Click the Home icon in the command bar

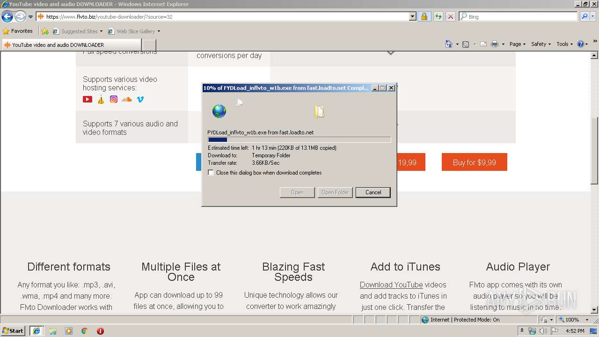449,44
